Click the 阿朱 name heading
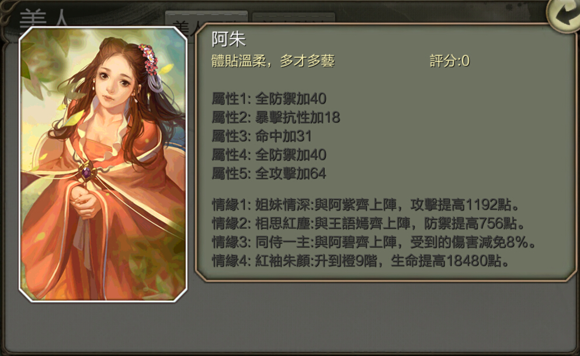Screen dimensions: 580x356 228,39
